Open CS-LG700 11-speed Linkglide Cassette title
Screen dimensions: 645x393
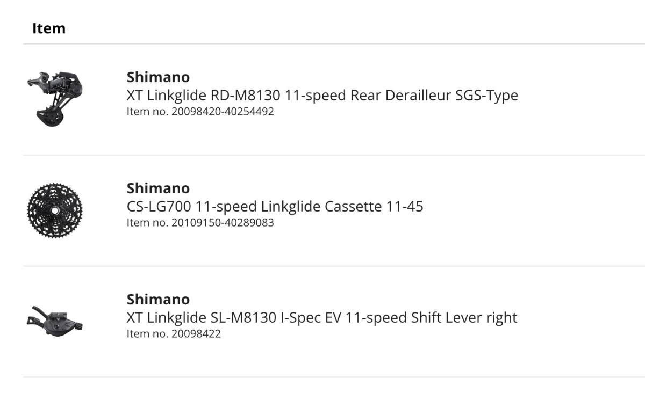275,206
